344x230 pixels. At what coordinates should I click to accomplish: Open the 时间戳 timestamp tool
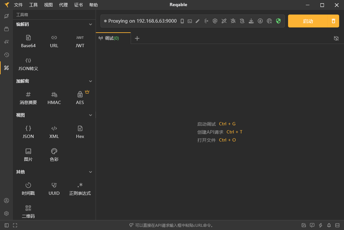[x=28, y=189]
